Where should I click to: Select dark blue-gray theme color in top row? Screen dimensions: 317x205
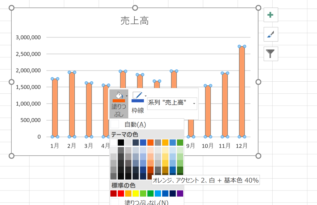pyautogui.click(x=136, y=142)
